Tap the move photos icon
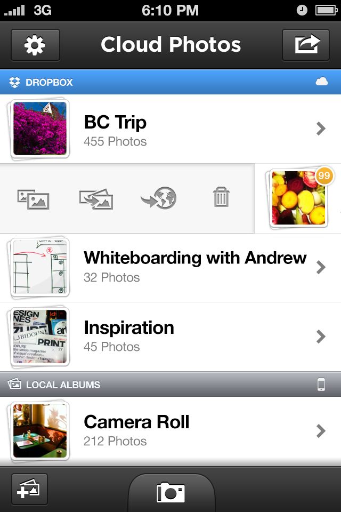The height and width of the screenshot is (512, 341). 96,199
